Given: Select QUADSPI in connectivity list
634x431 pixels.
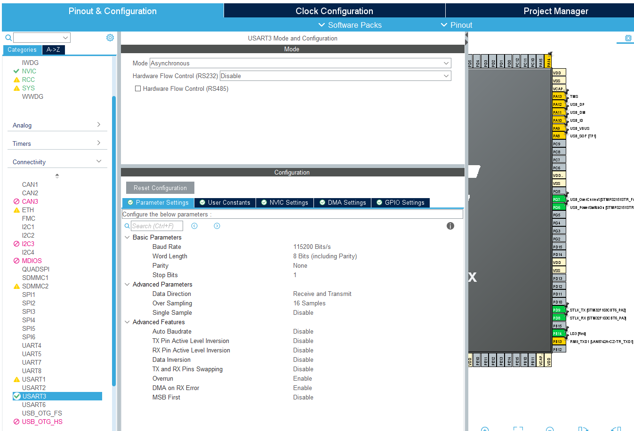Looking at the screenshot, I should click(x=36, y=269).
